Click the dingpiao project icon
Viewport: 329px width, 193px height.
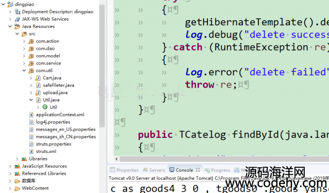pos(10,4)
